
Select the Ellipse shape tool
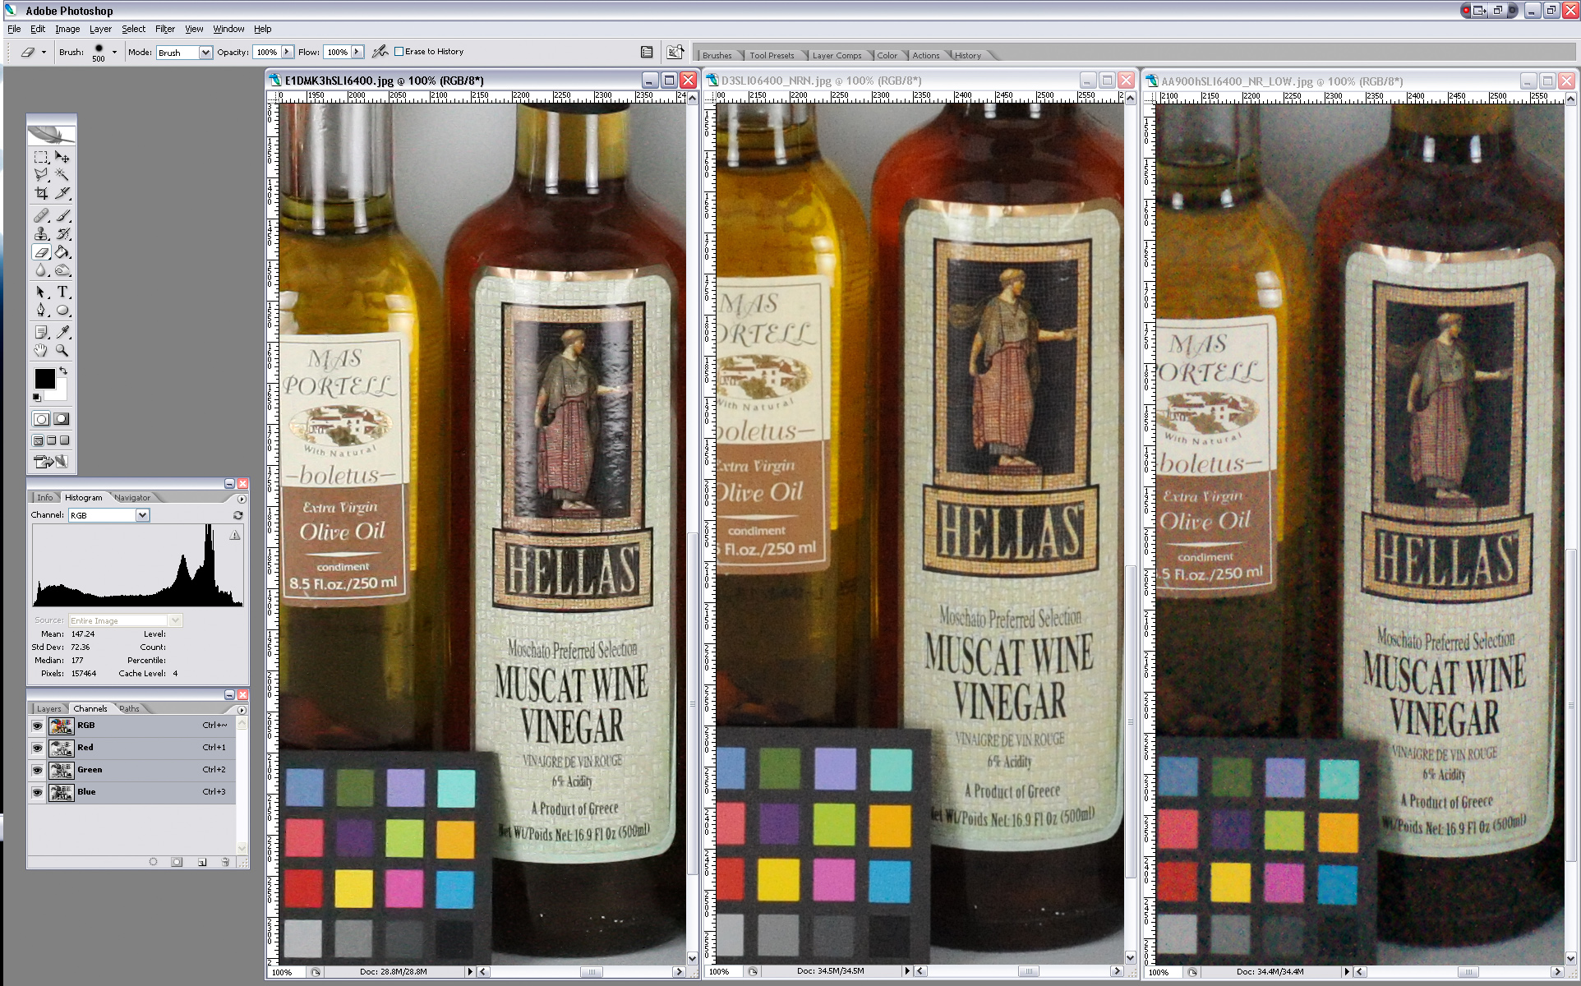[62, 311]
